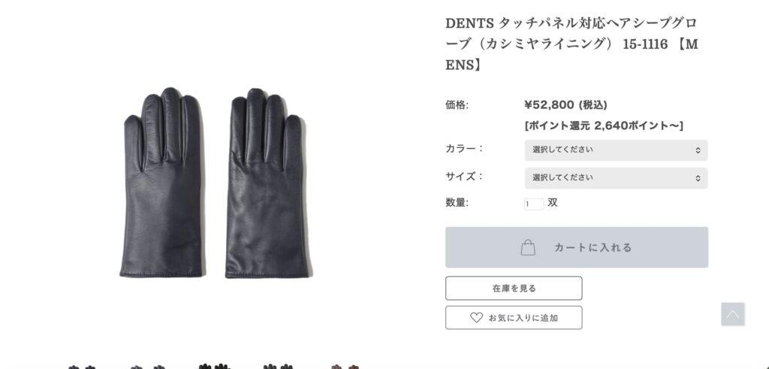Click the ポイント還元 2,640ポイント text
The height and width of the screenshot is (369, 769).
pos(604,126)
